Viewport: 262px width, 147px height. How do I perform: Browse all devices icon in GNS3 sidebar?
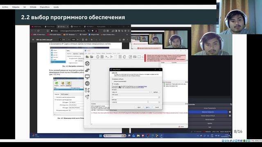click(87, 90)
